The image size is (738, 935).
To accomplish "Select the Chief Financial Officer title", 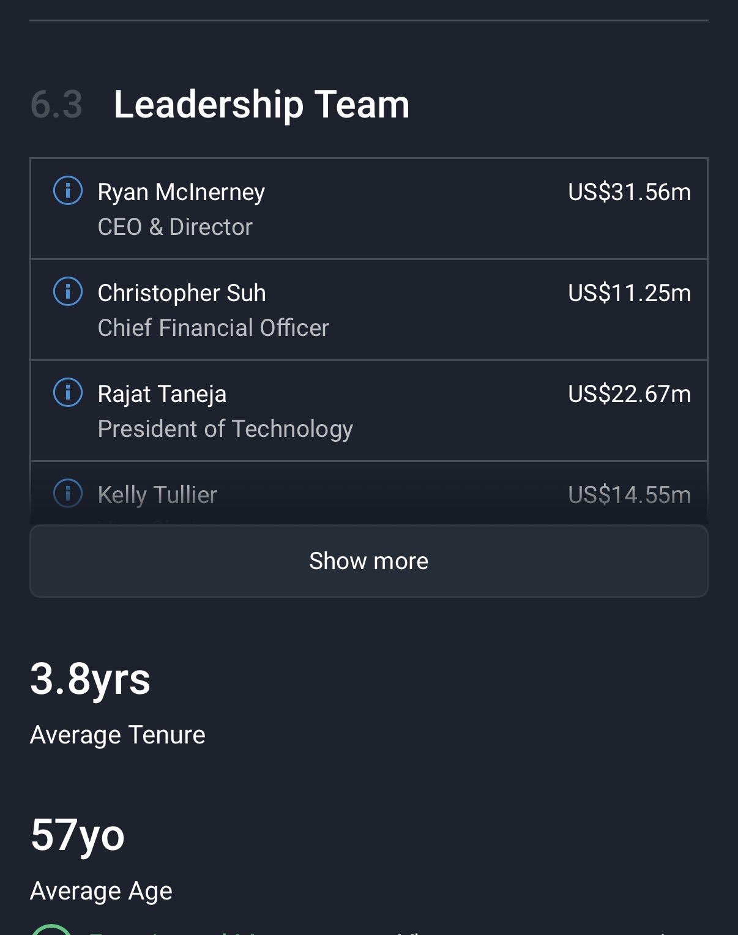I will pyautogui.click(x=214, y=328).
